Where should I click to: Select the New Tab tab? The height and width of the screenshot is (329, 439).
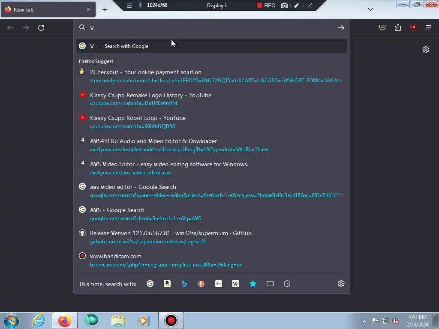48,9
